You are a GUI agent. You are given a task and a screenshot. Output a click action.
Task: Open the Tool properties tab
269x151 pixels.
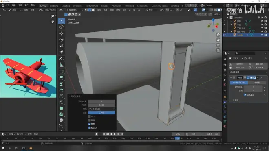pos(225,59)
